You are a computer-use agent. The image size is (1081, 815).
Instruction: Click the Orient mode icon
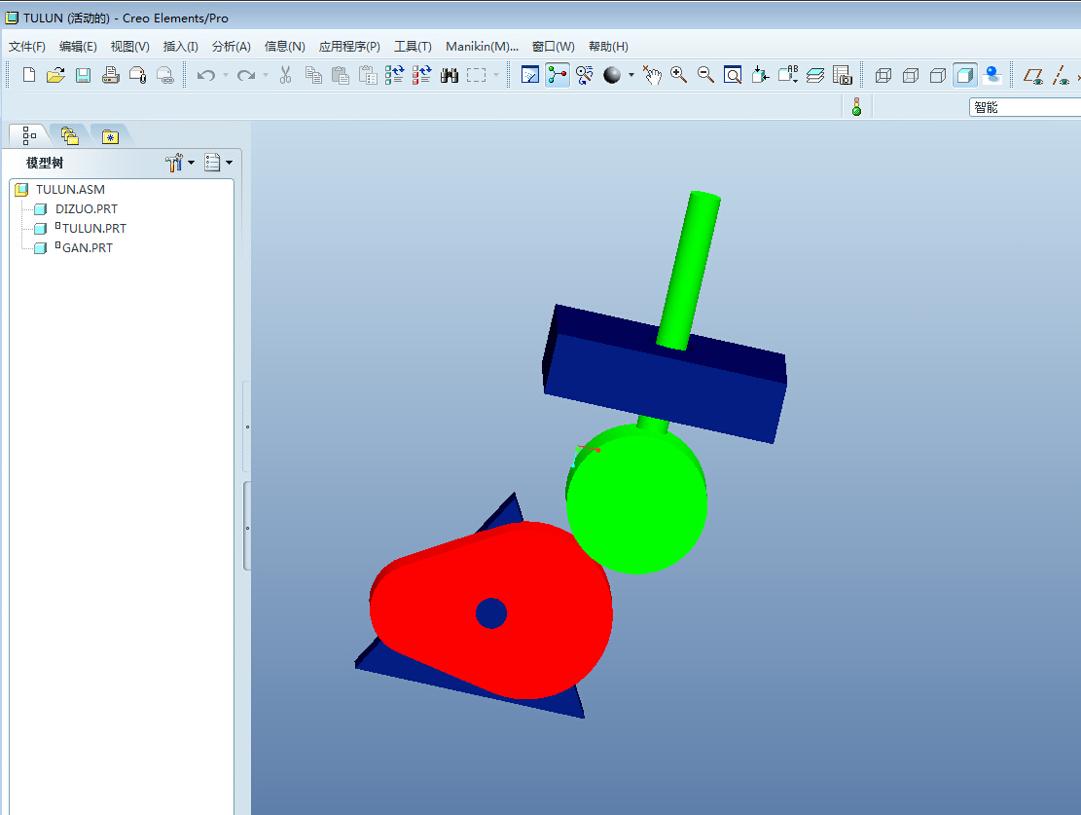click(x=585, y=75)
